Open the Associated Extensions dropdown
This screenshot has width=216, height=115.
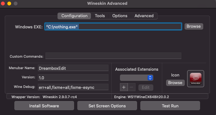point(136,78)
